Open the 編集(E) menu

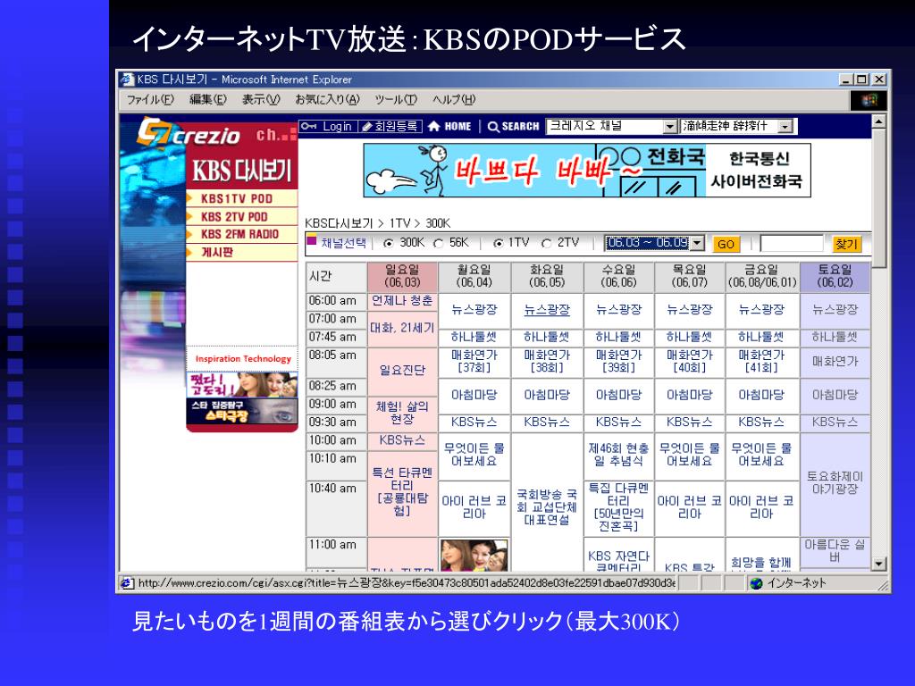coord(207,100)
